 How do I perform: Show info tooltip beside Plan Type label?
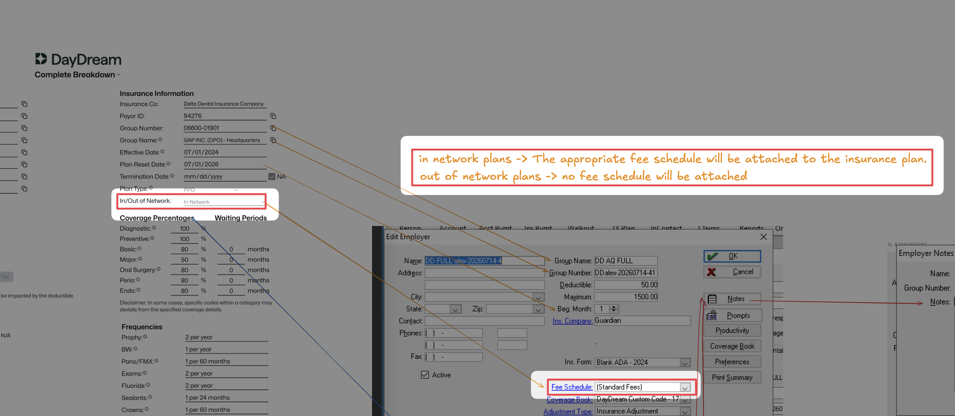151,188
